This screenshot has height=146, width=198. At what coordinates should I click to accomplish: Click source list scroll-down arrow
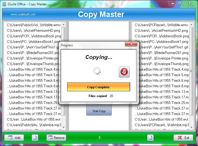tap(64, 127)
